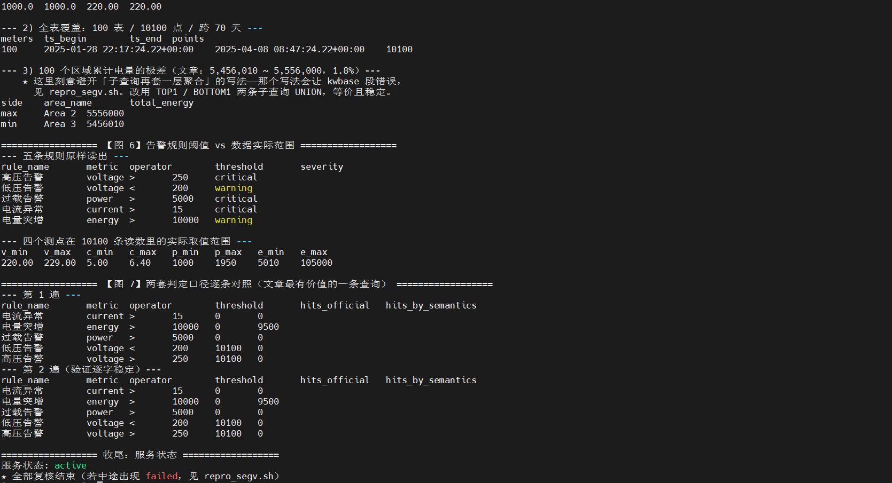Click the green 'active' service status text

pos(71,465)
